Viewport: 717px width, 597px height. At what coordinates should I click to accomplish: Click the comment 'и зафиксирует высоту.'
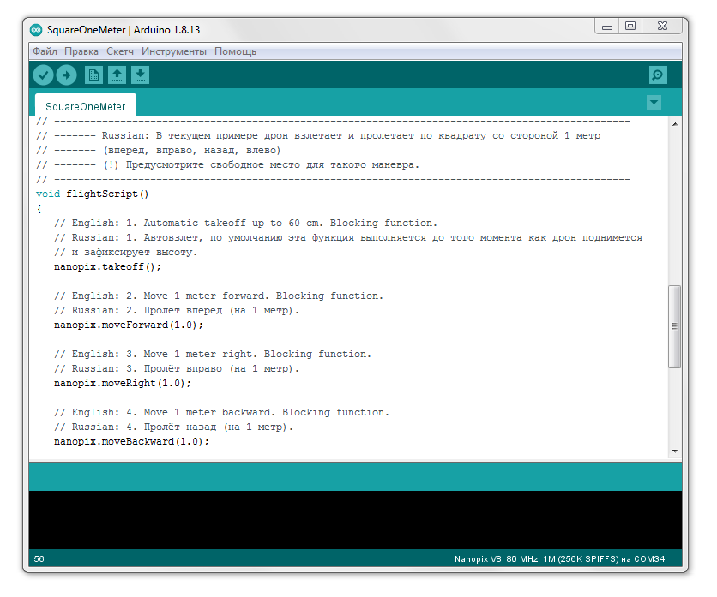click(135, 252)
